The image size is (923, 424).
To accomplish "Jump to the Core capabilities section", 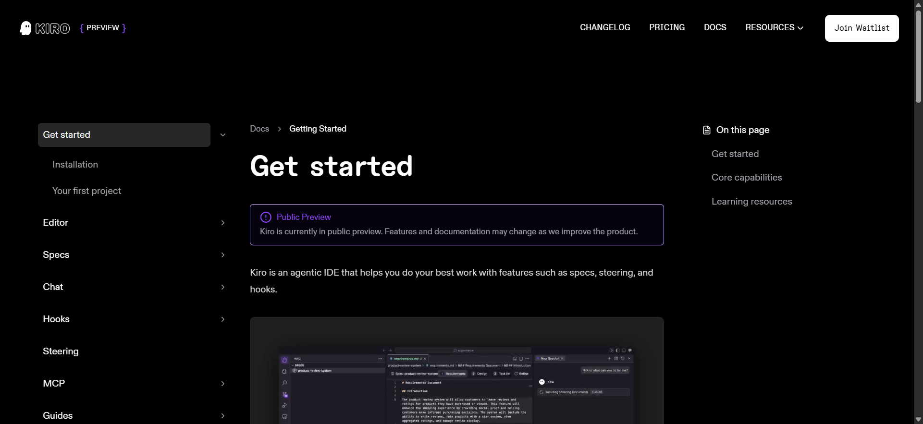I will (x=747, y=178).
